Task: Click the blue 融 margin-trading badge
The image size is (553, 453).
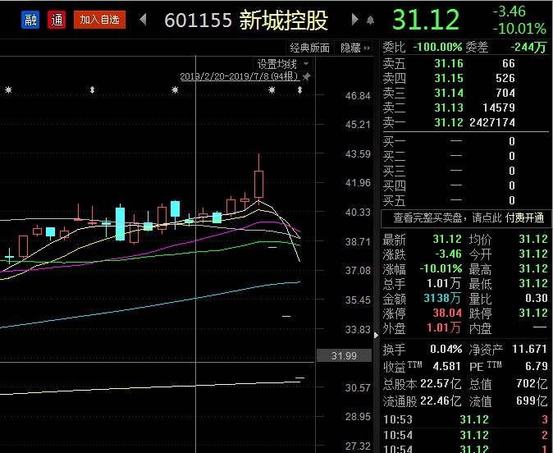Action: click(30, 20)
